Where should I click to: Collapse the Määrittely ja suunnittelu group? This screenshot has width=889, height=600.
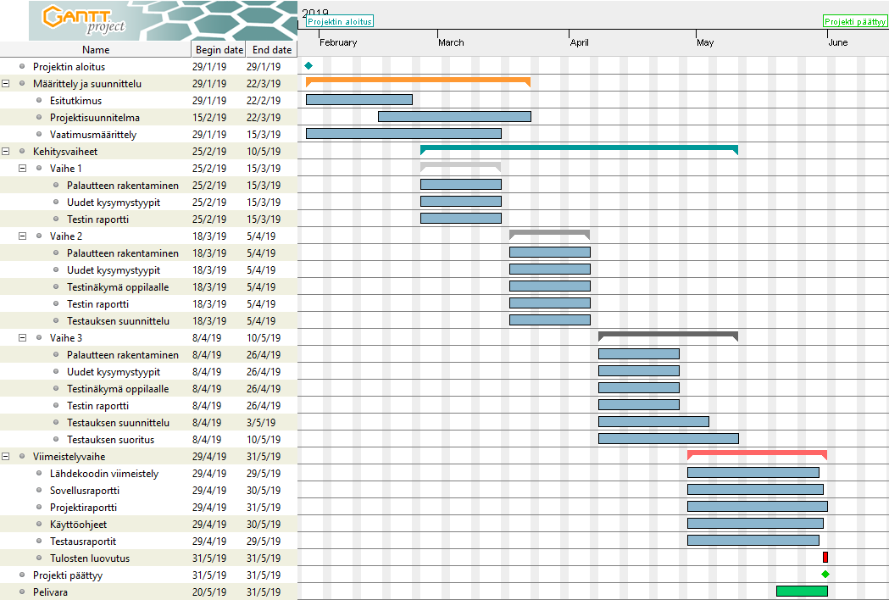click(6, 84)
